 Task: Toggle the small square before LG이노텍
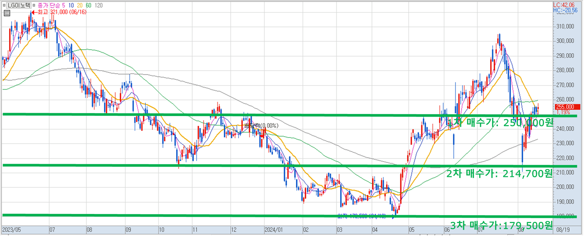[4, 5]
